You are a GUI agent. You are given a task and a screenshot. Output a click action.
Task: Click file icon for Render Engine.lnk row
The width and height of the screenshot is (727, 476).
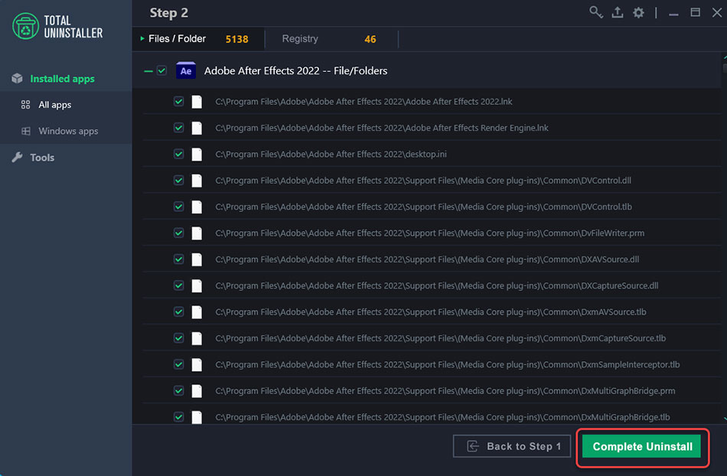click(197, 128)
